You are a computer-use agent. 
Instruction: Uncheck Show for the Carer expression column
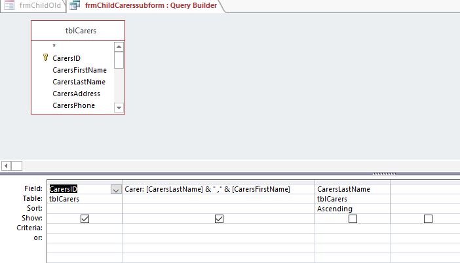(219, 219)
